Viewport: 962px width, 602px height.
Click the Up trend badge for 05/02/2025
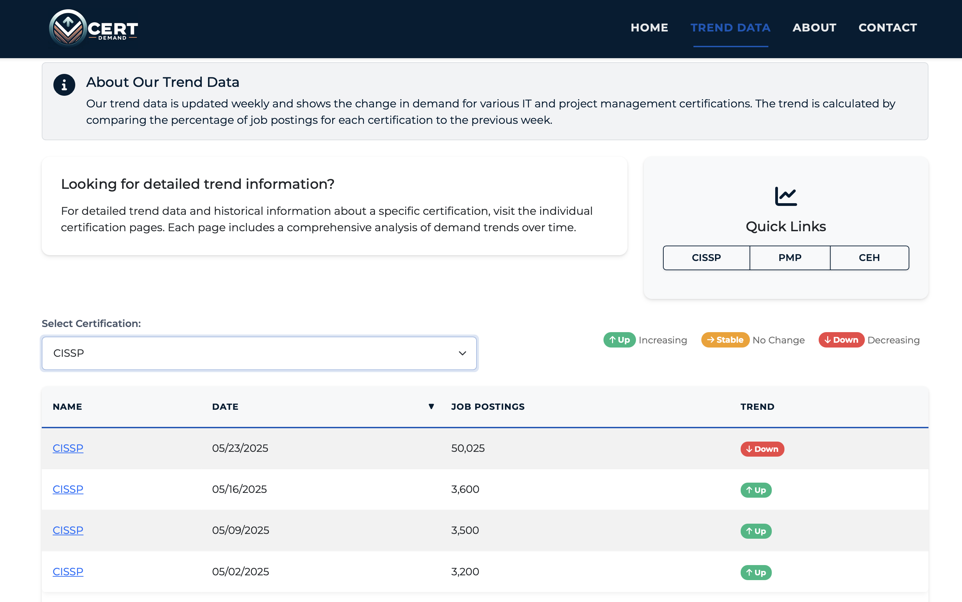pyautogui.click(x=756, y=573)
